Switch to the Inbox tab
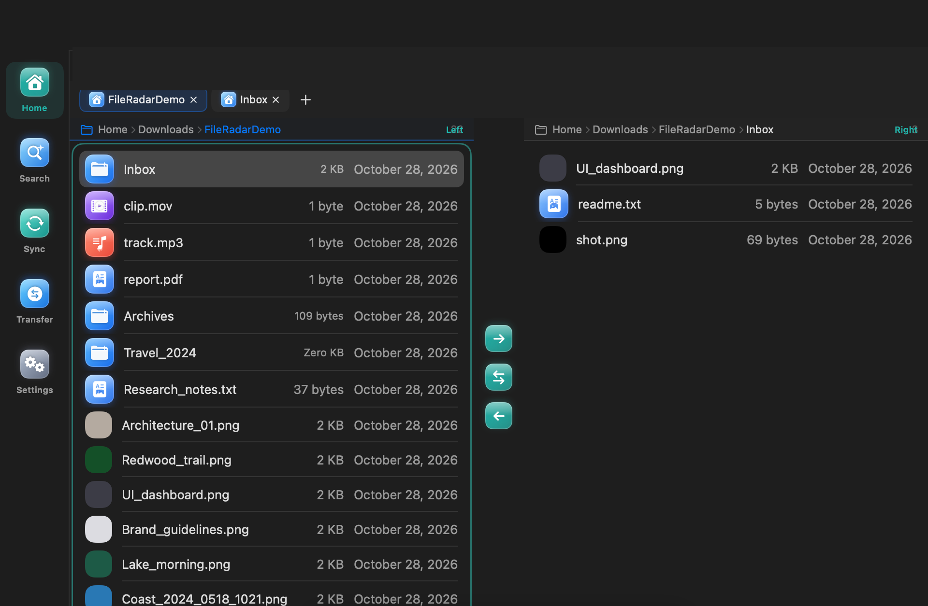Viewport: 928px width, 606px height. (x=250, y=100)
